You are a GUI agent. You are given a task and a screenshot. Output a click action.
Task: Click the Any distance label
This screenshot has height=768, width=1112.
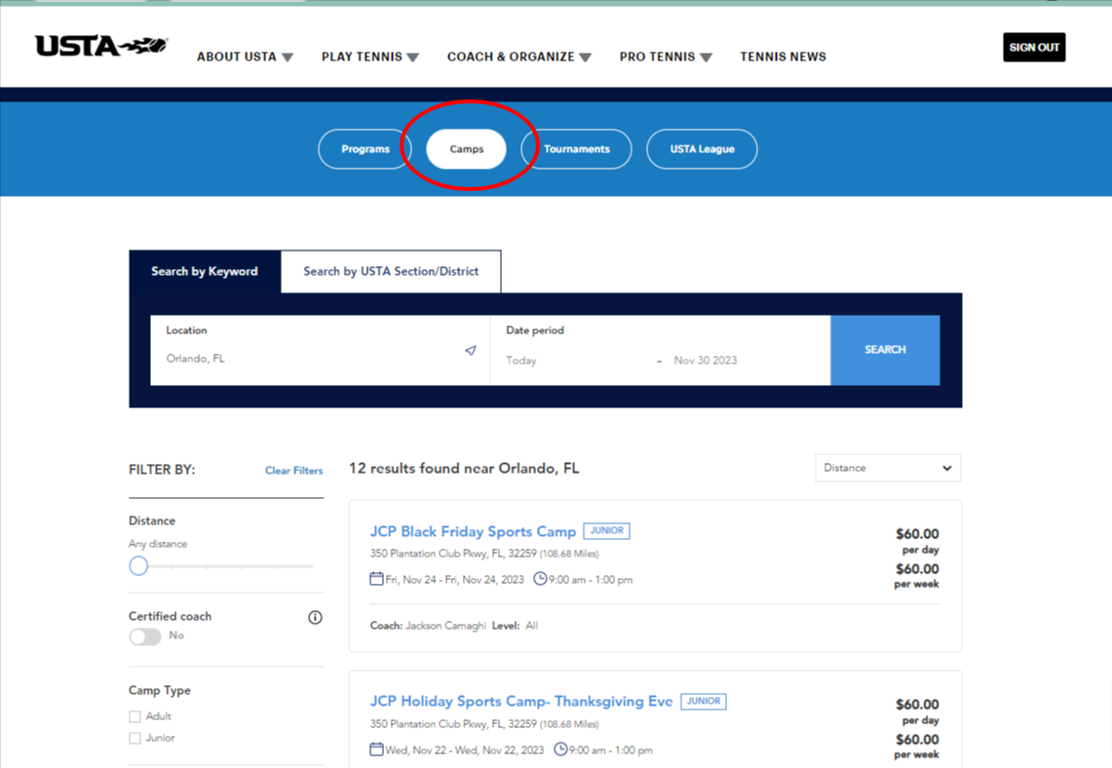point(158,544)
